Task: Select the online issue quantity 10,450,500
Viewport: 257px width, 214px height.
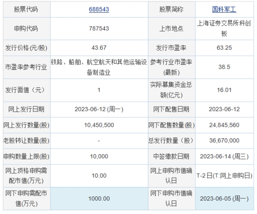Action: click(x=99, y=125)
